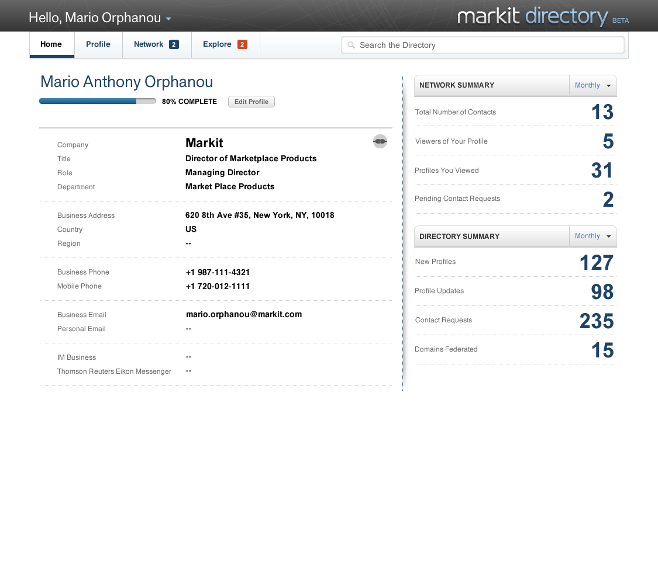Open the Network tab's badge showing 2
The width and height of the screenshot is (658, 584).
point(174,44)
